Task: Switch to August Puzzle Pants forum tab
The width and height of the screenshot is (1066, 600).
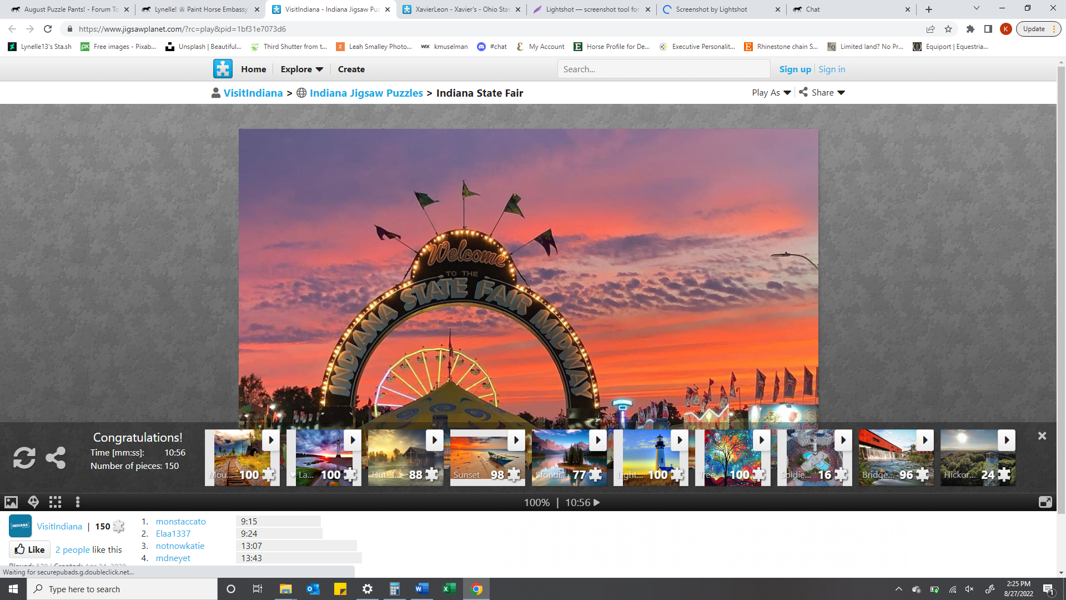Action: point(70,9)
